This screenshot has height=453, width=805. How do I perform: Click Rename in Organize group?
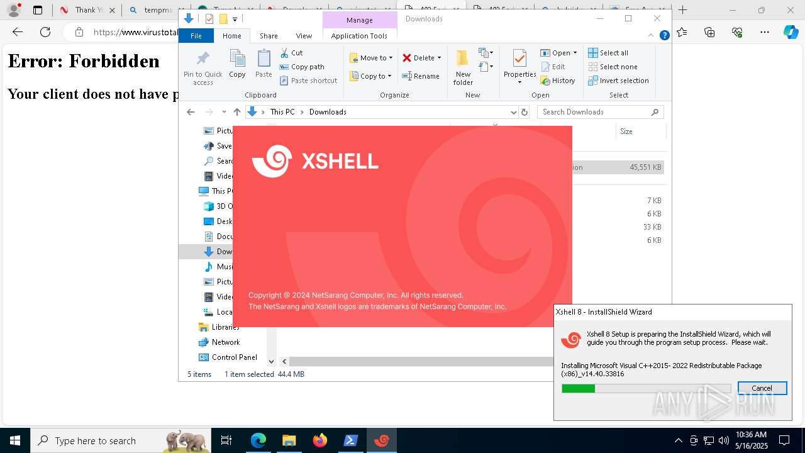point(421,76)
